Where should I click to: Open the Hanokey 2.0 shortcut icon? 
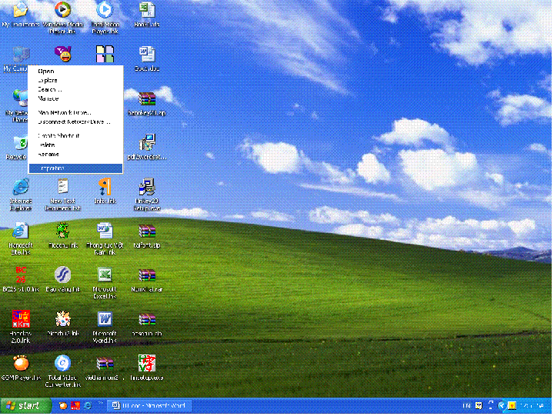pos(21,319)
